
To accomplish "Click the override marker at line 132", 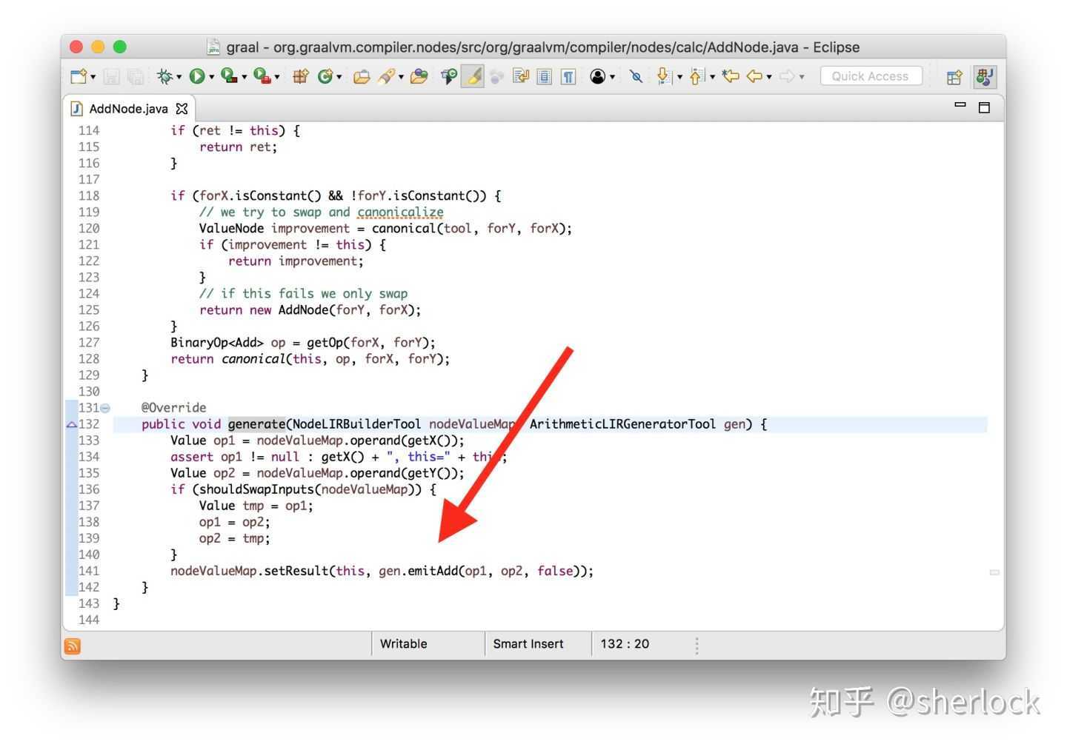I will pyautogui.click(x=71, y=424).
